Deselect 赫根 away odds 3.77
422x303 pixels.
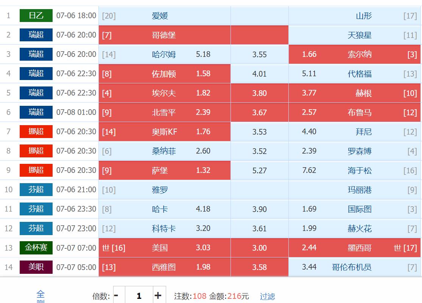[x=355, y=93]
